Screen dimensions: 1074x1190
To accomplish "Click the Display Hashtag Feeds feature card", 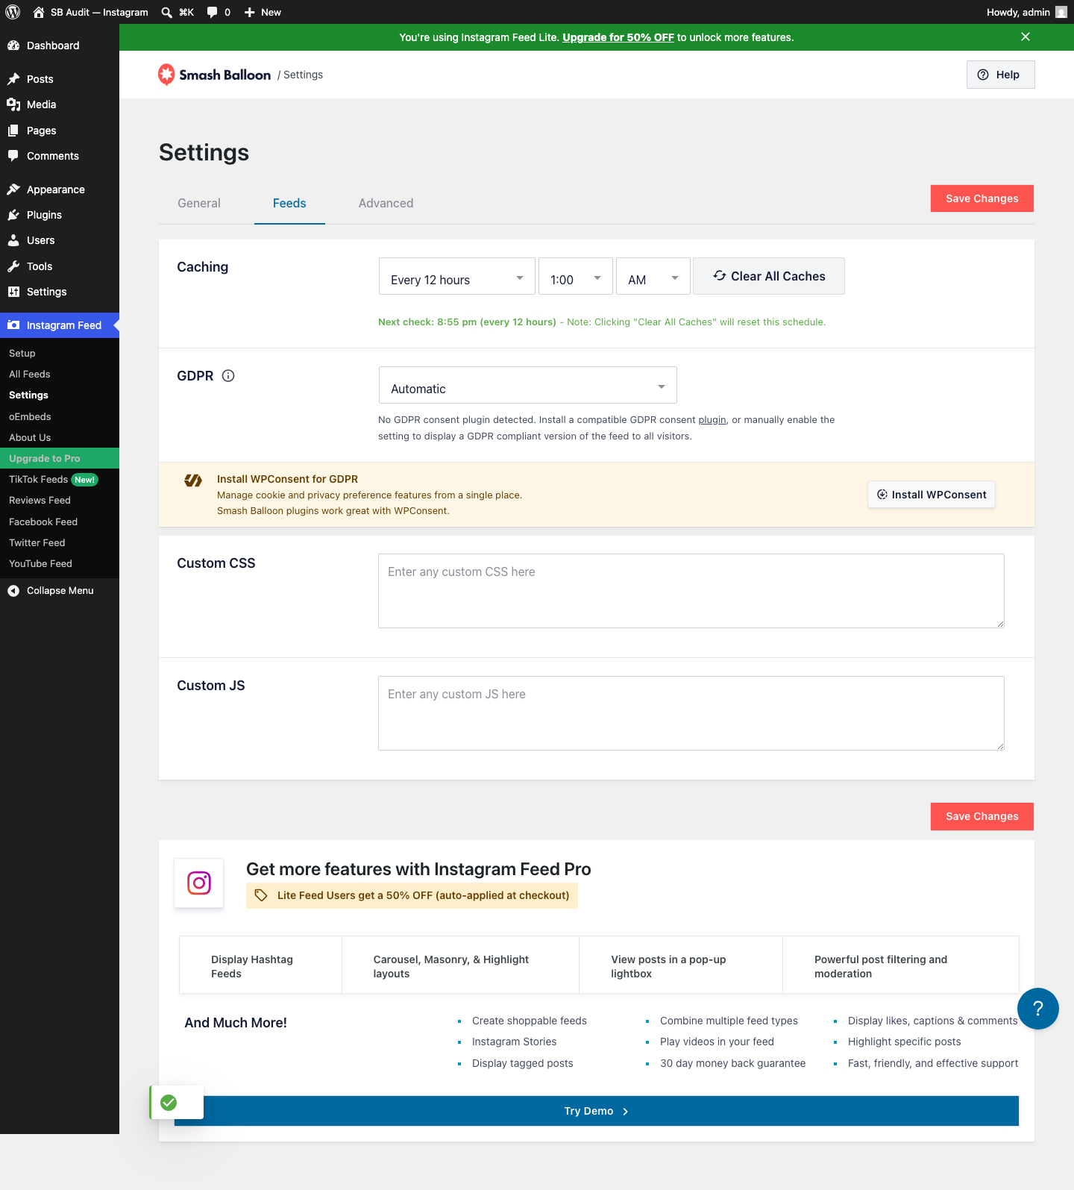I will 261,965.
